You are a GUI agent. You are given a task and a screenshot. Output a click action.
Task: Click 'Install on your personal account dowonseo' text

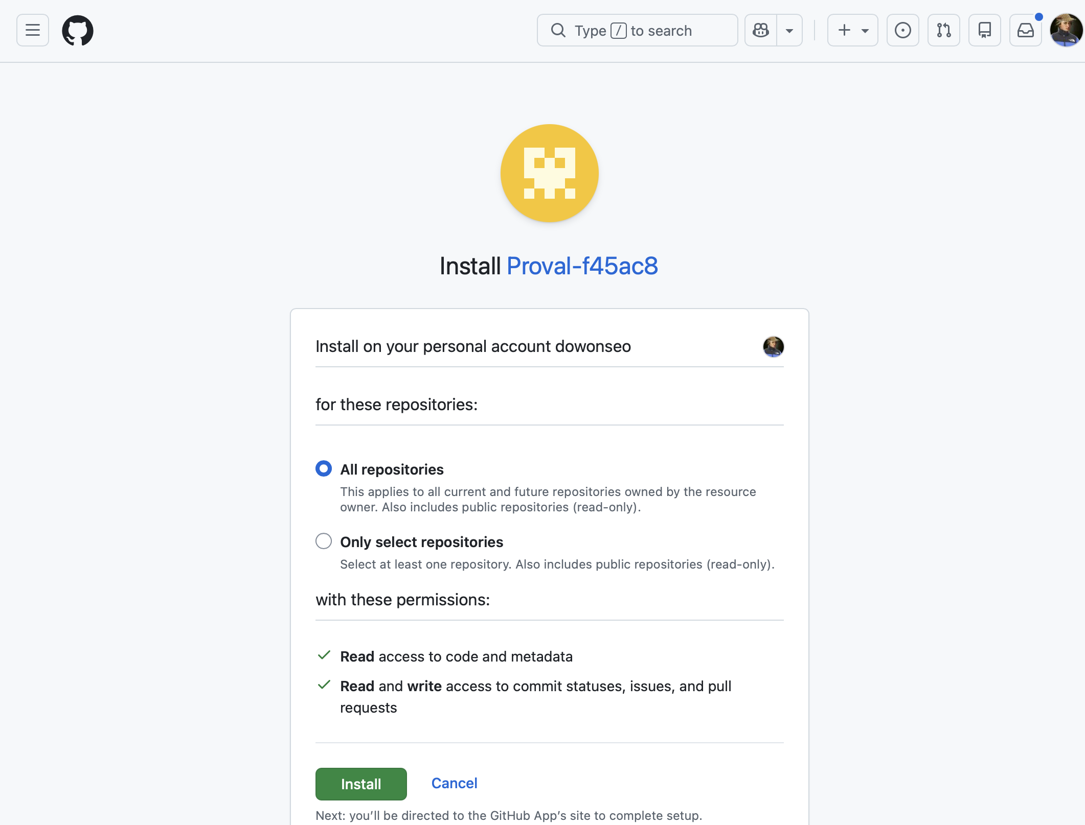[473, 346]
